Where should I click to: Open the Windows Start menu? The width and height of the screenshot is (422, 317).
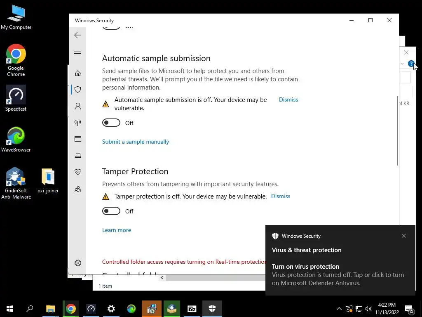click(10, 309)
